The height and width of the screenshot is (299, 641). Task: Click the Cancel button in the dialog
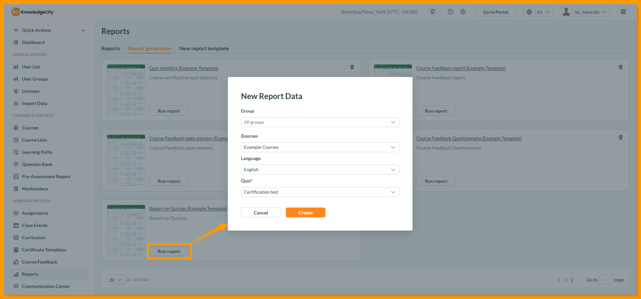point(261,213)
